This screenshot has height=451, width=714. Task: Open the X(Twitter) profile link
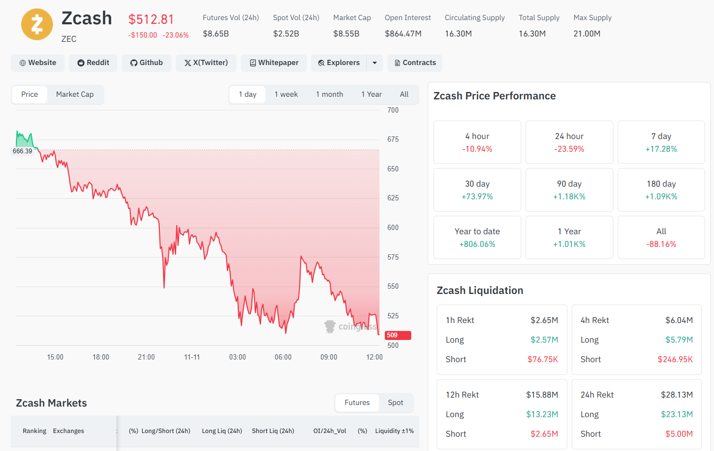coord(206,63)
